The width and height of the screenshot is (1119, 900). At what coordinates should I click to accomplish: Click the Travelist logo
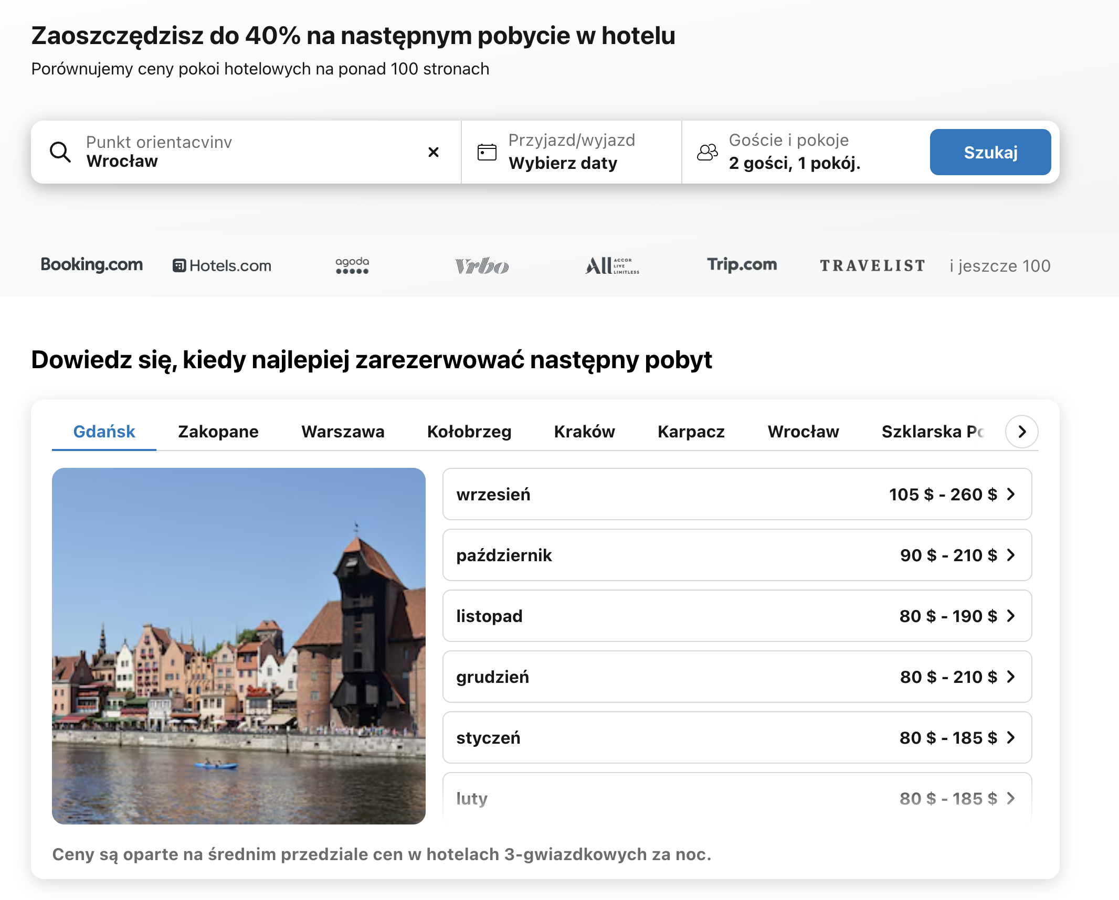click(x=872, y=266)
